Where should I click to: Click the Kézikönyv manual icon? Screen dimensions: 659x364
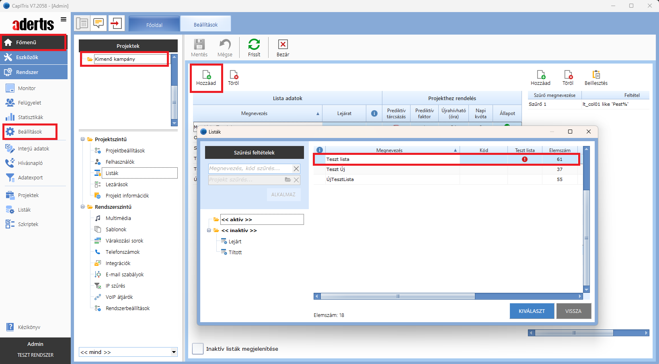(10, 327)
